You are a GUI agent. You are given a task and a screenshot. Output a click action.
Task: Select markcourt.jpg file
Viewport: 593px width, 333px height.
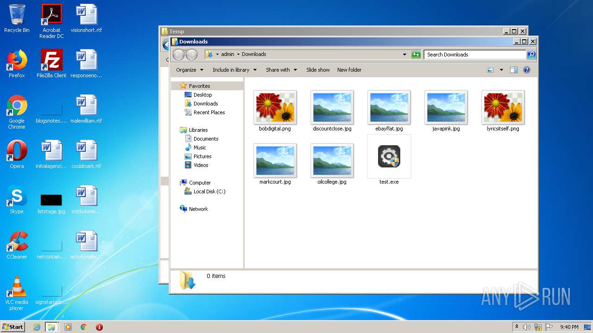coord(275,164)
